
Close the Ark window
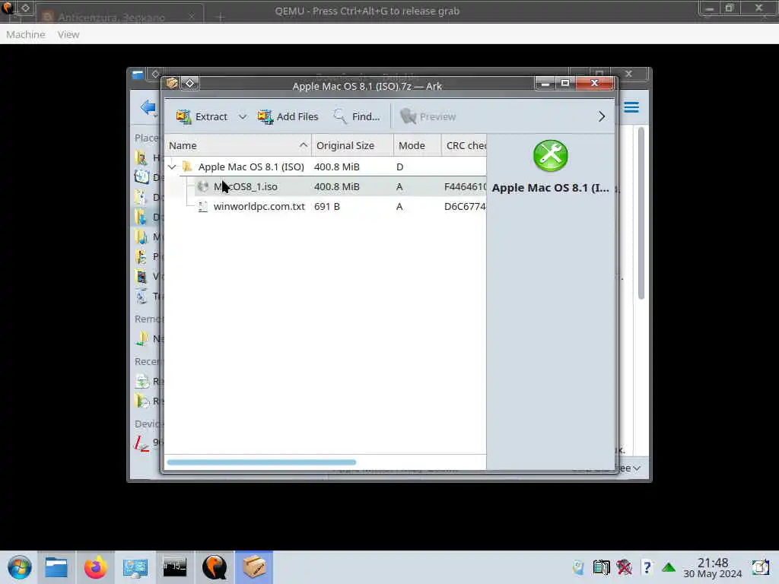(x=595, y=83)
